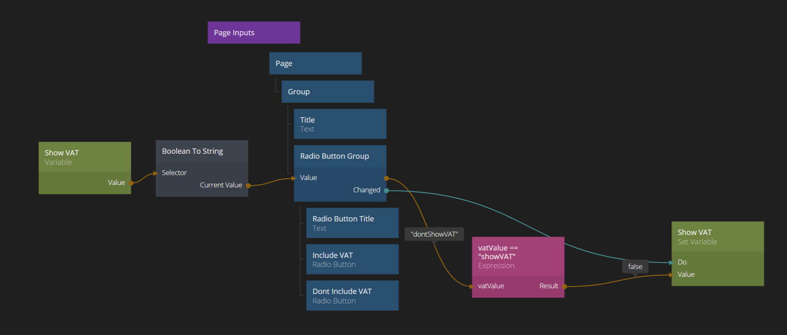Image resolution: width=787 pixels, height=335 pixels.
Task: Click the Value output dot on Radio Button Group
Action: pyautogui.click(x=386, y=178)
